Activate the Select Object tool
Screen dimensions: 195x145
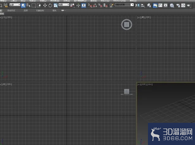(x=23, y=5)
